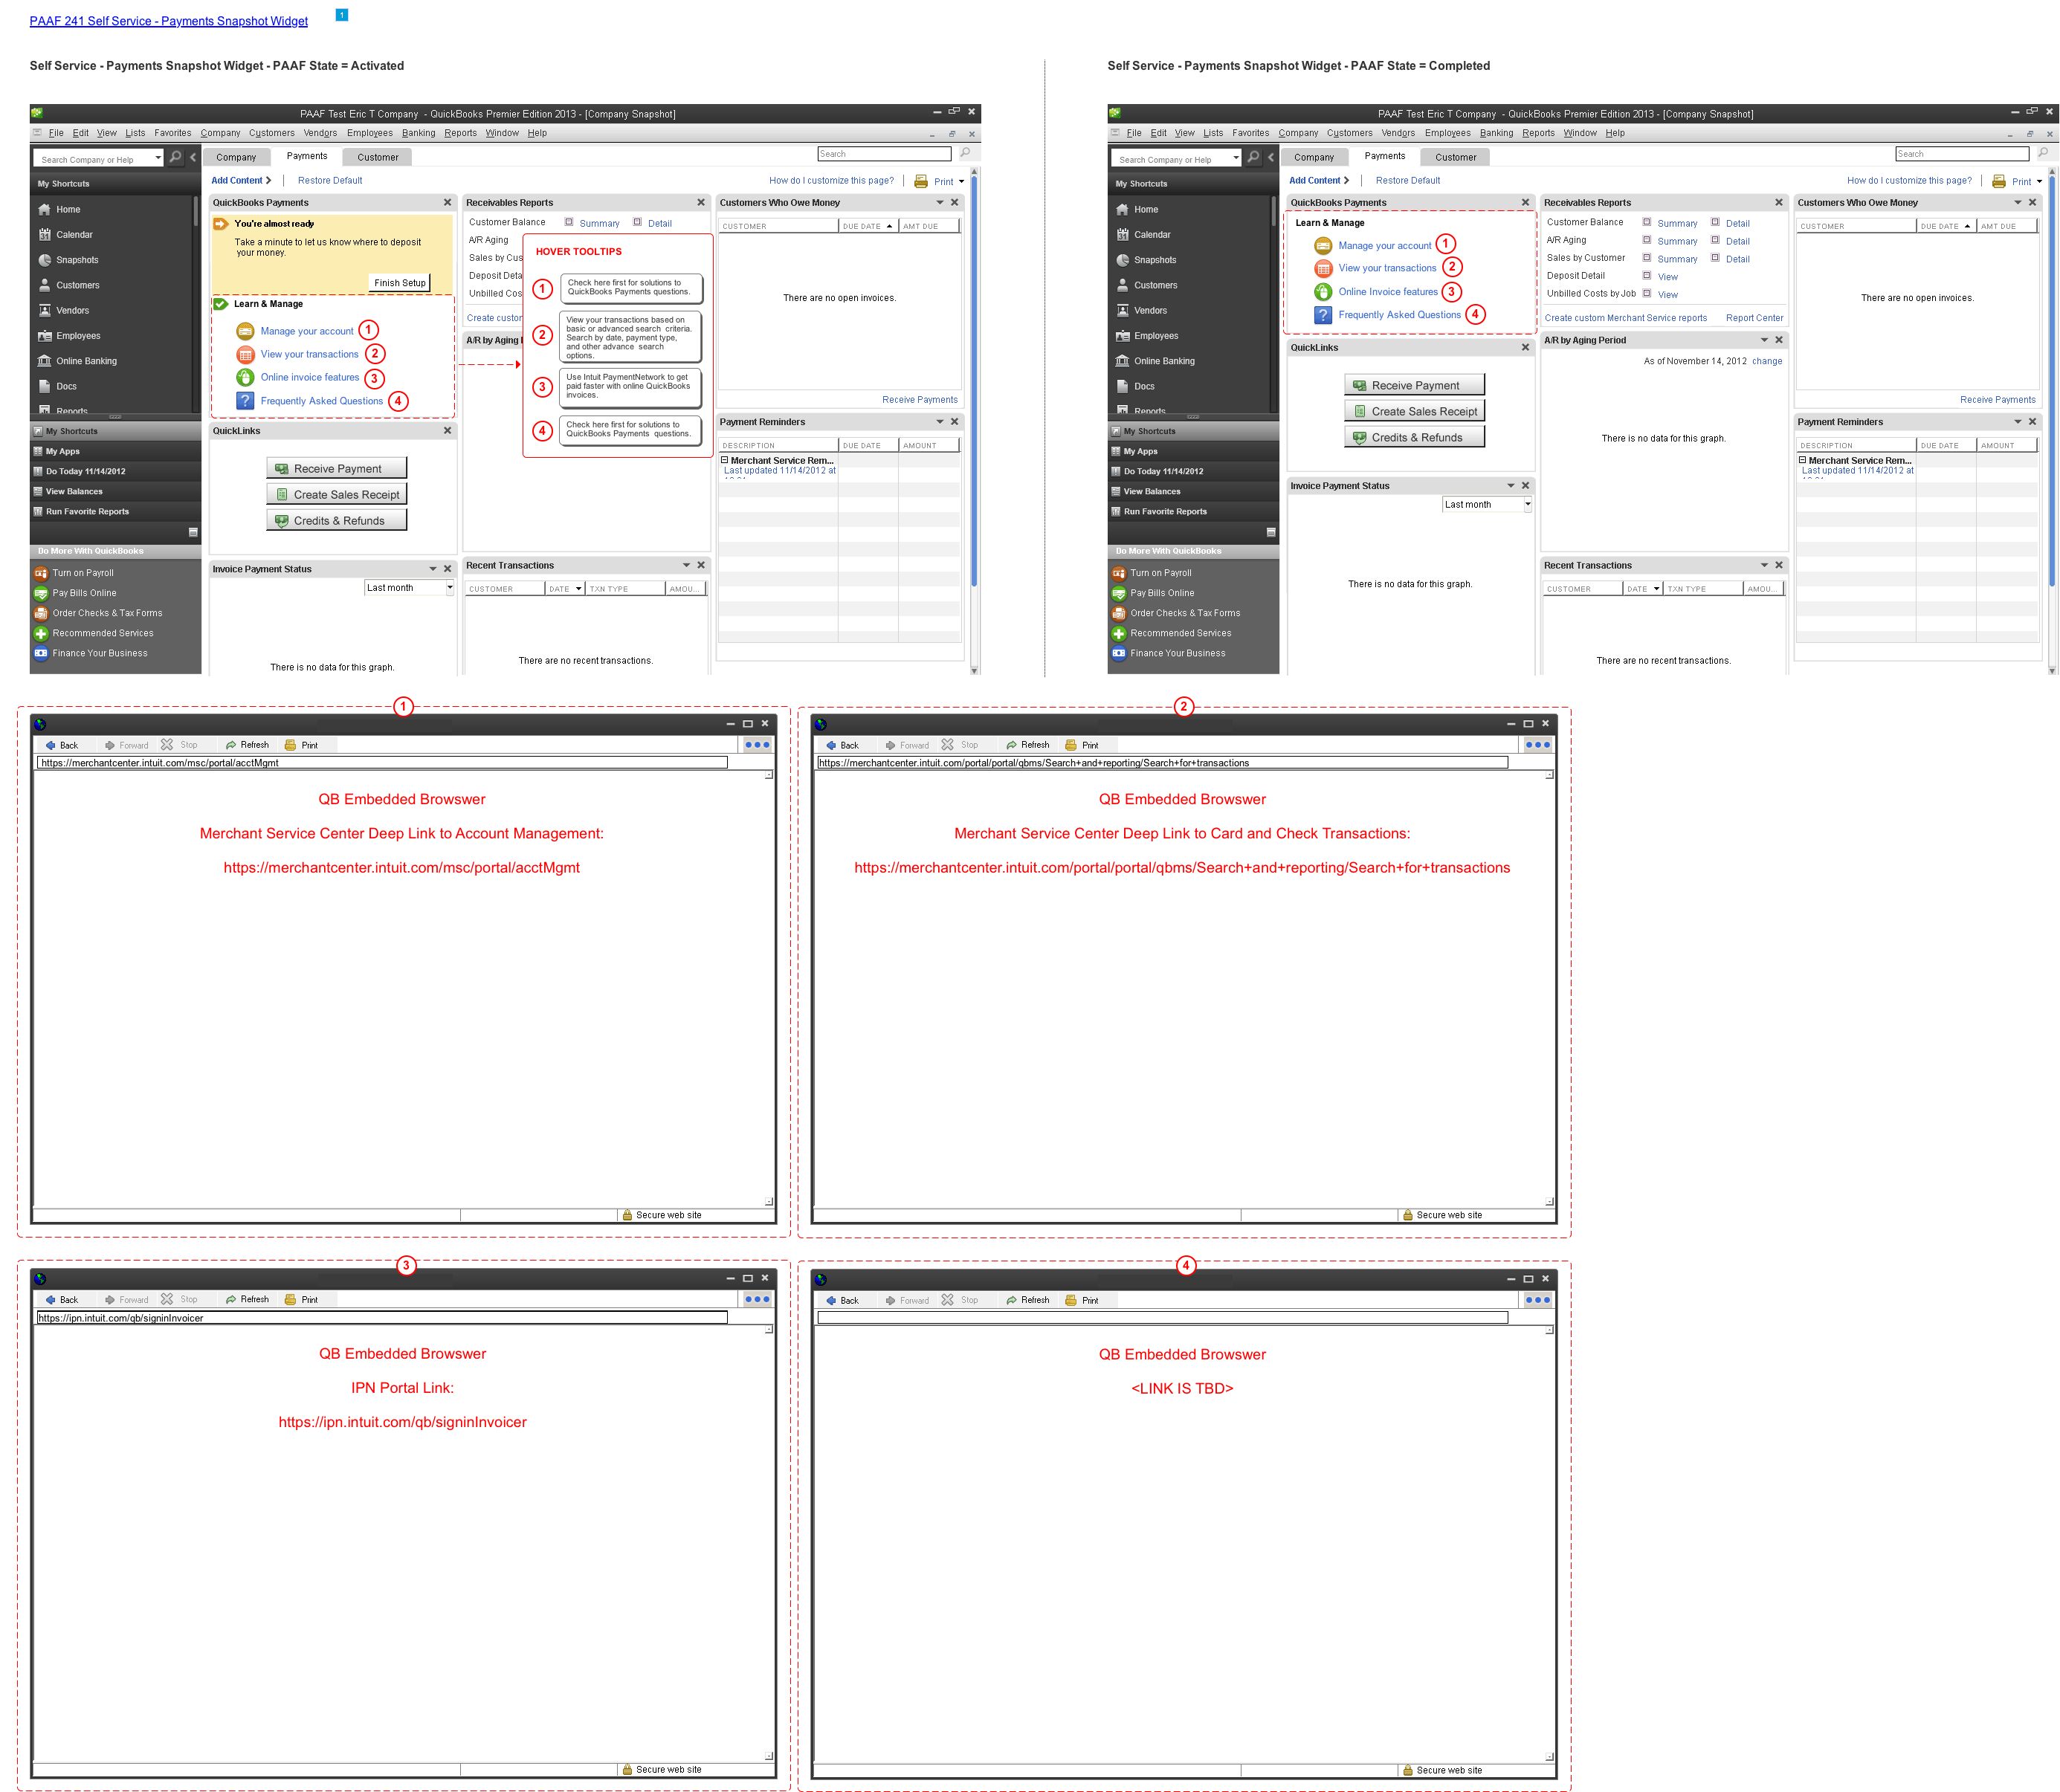Expand Add Content in left window

click(241, 181)
